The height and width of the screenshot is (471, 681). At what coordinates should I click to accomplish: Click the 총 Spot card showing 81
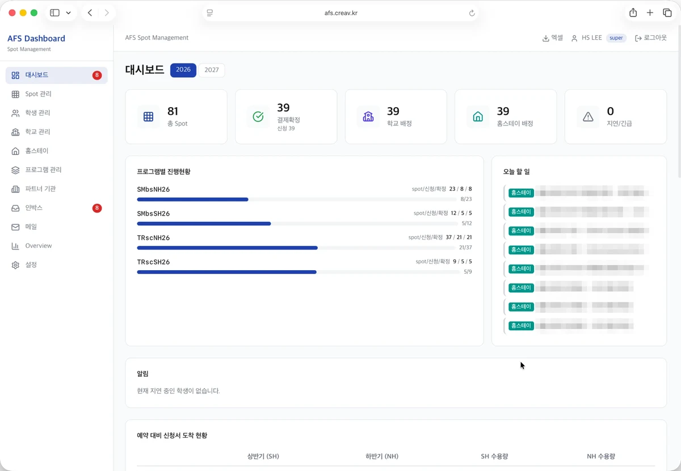point(176,116)
